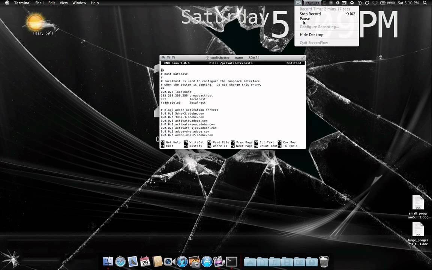Open the Documents folder stack in Dock

coord(262,262)
